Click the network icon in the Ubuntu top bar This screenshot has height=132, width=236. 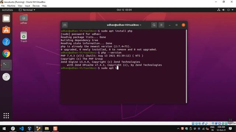point(219,10)
